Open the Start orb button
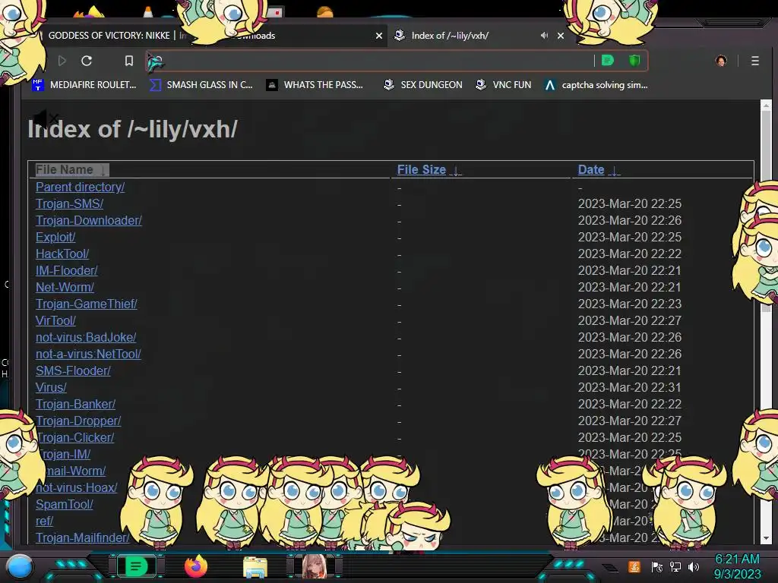This screenshot has width=778, height=583. click(x=20, y=566)
